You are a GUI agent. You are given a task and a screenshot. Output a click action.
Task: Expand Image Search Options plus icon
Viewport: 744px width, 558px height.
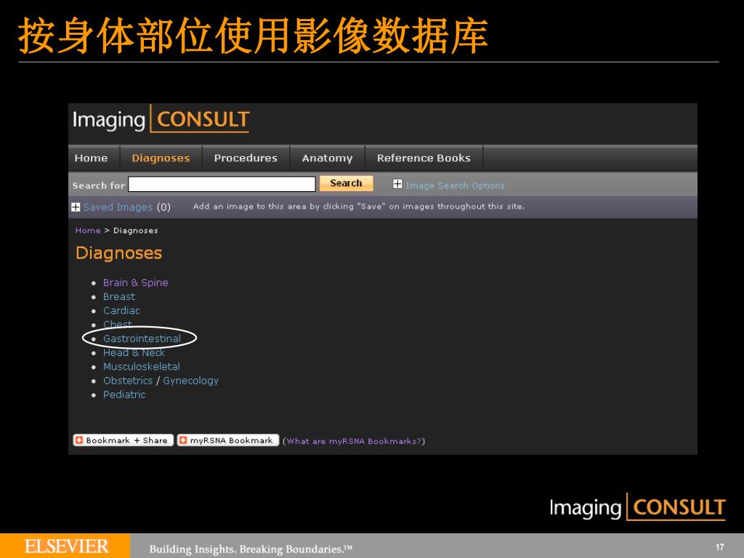coord(397,184)
